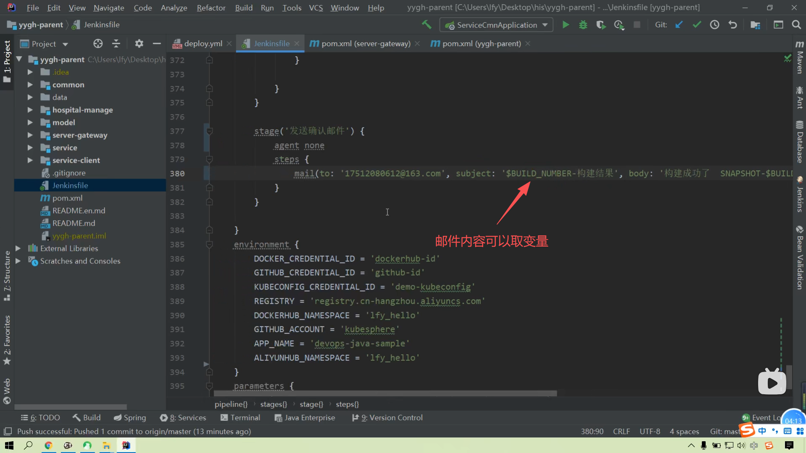
Task: Open the Structure tool window
Action: tap(7, 276)
